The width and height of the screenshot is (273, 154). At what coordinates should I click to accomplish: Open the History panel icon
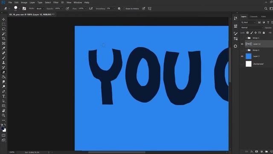tap(235, 18)
